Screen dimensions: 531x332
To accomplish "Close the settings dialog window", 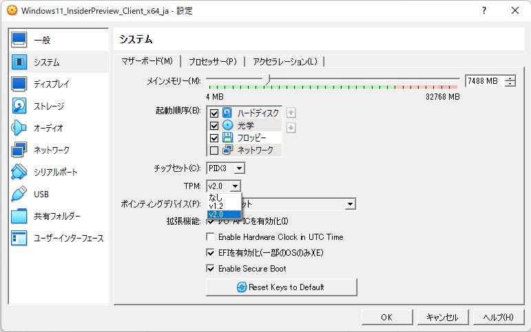I will [x=515, y=10].
